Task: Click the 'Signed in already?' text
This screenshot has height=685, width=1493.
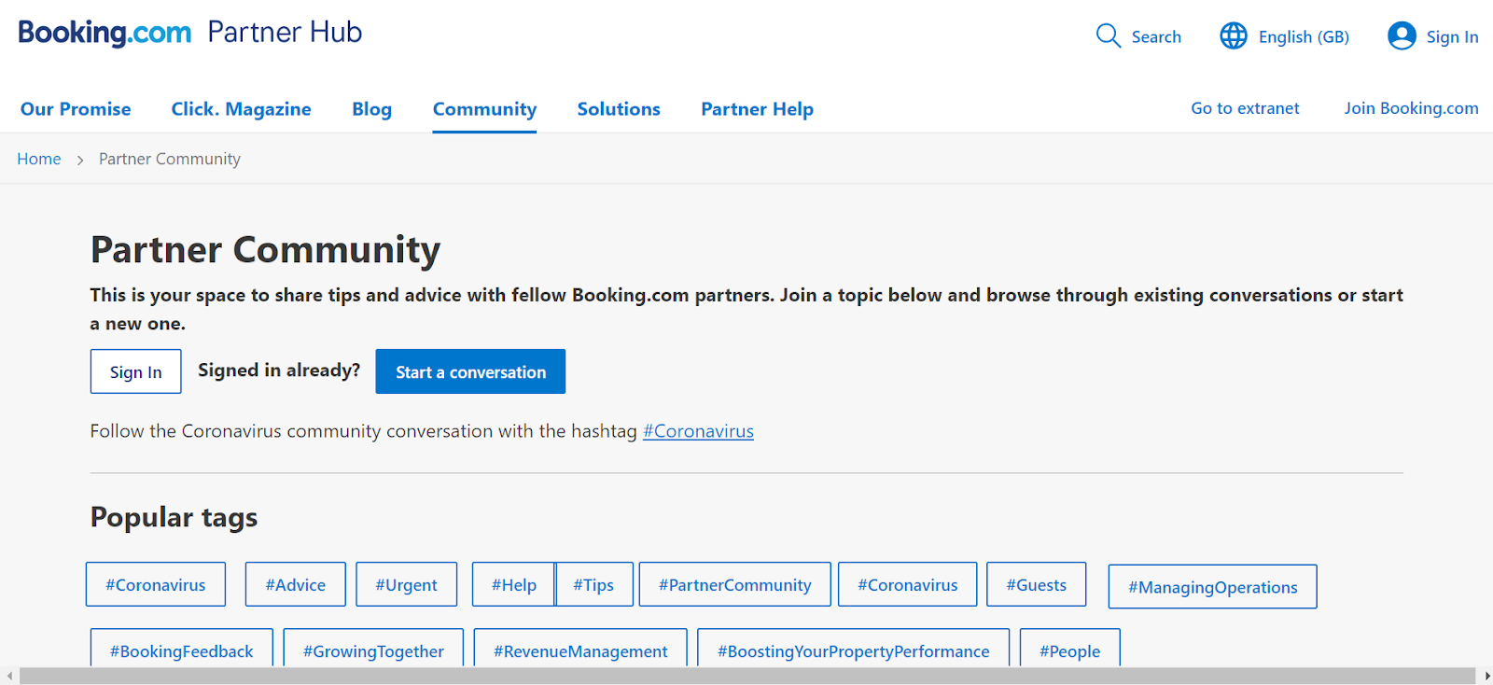Action: pyautogui.click(x=279, y=370)
